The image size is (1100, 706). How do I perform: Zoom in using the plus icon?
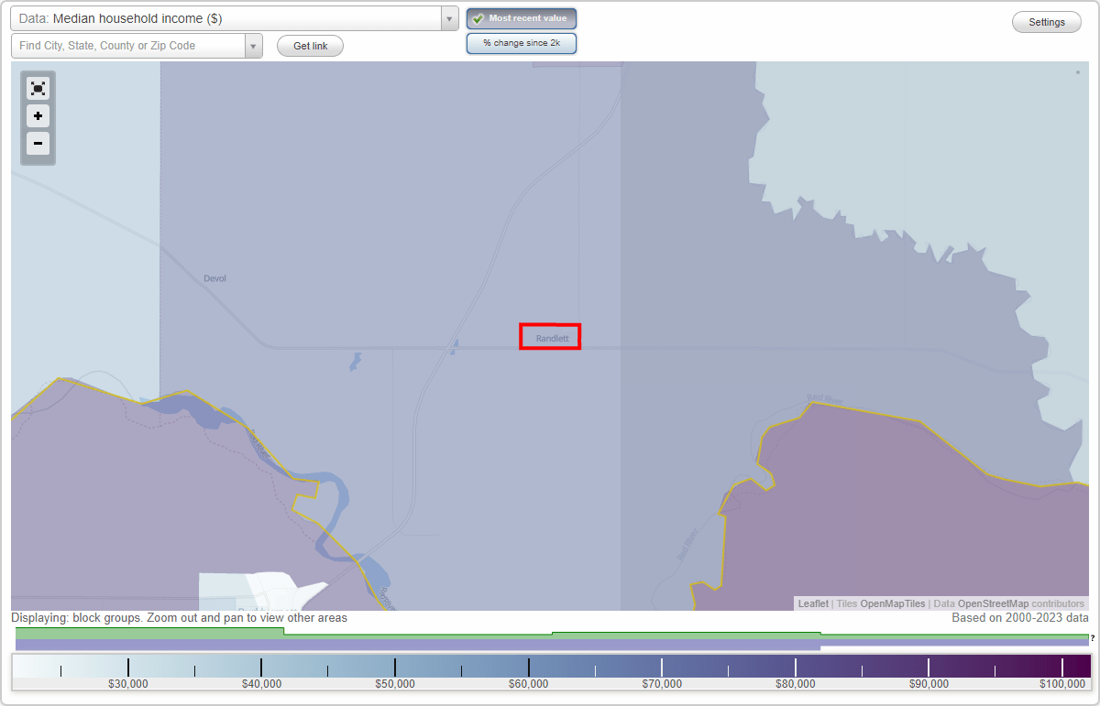tap(38, 115)
